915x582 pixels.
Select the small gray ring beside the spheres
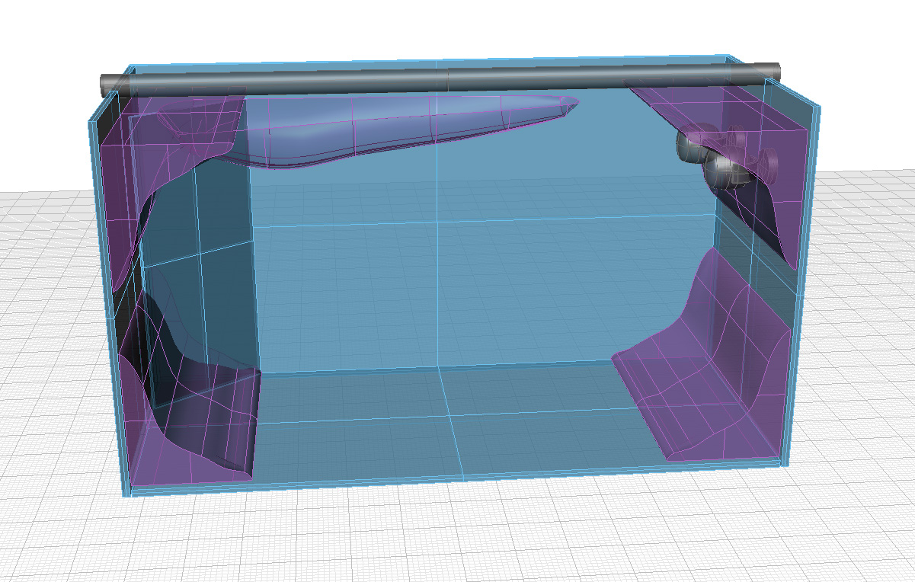tap(767, 165)
